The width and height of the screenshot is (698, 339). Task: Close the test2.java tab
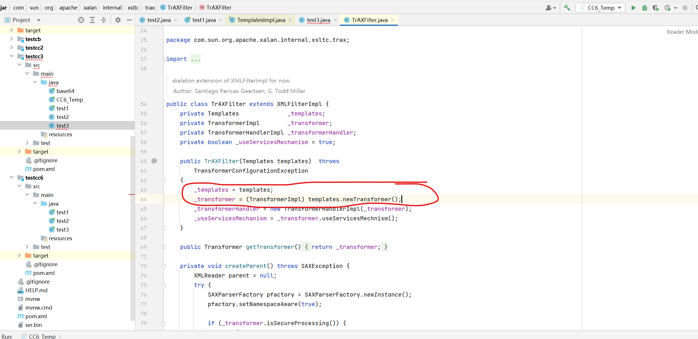coord(175,20)
